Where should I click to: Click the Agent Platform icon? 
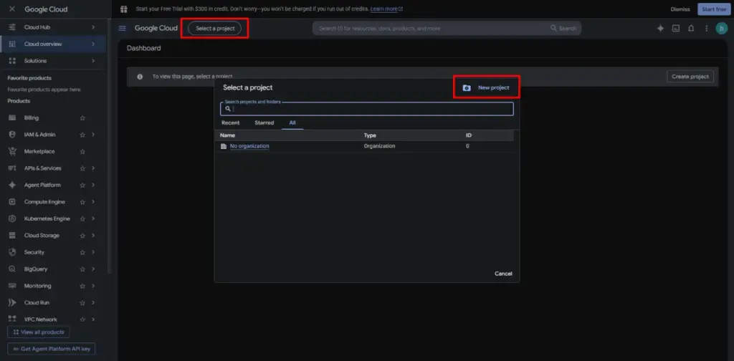click(x=13, y=186)
